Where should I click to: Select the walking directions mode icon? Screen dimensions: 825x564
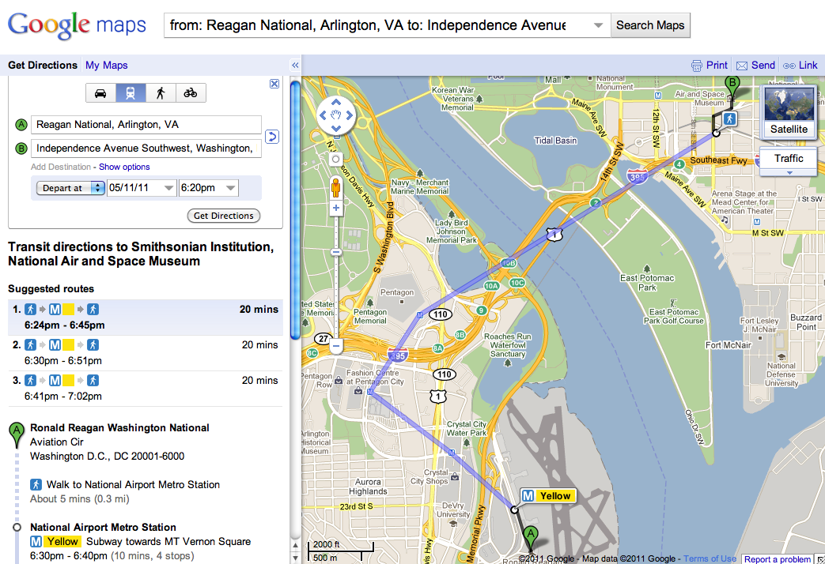[161, 93]
